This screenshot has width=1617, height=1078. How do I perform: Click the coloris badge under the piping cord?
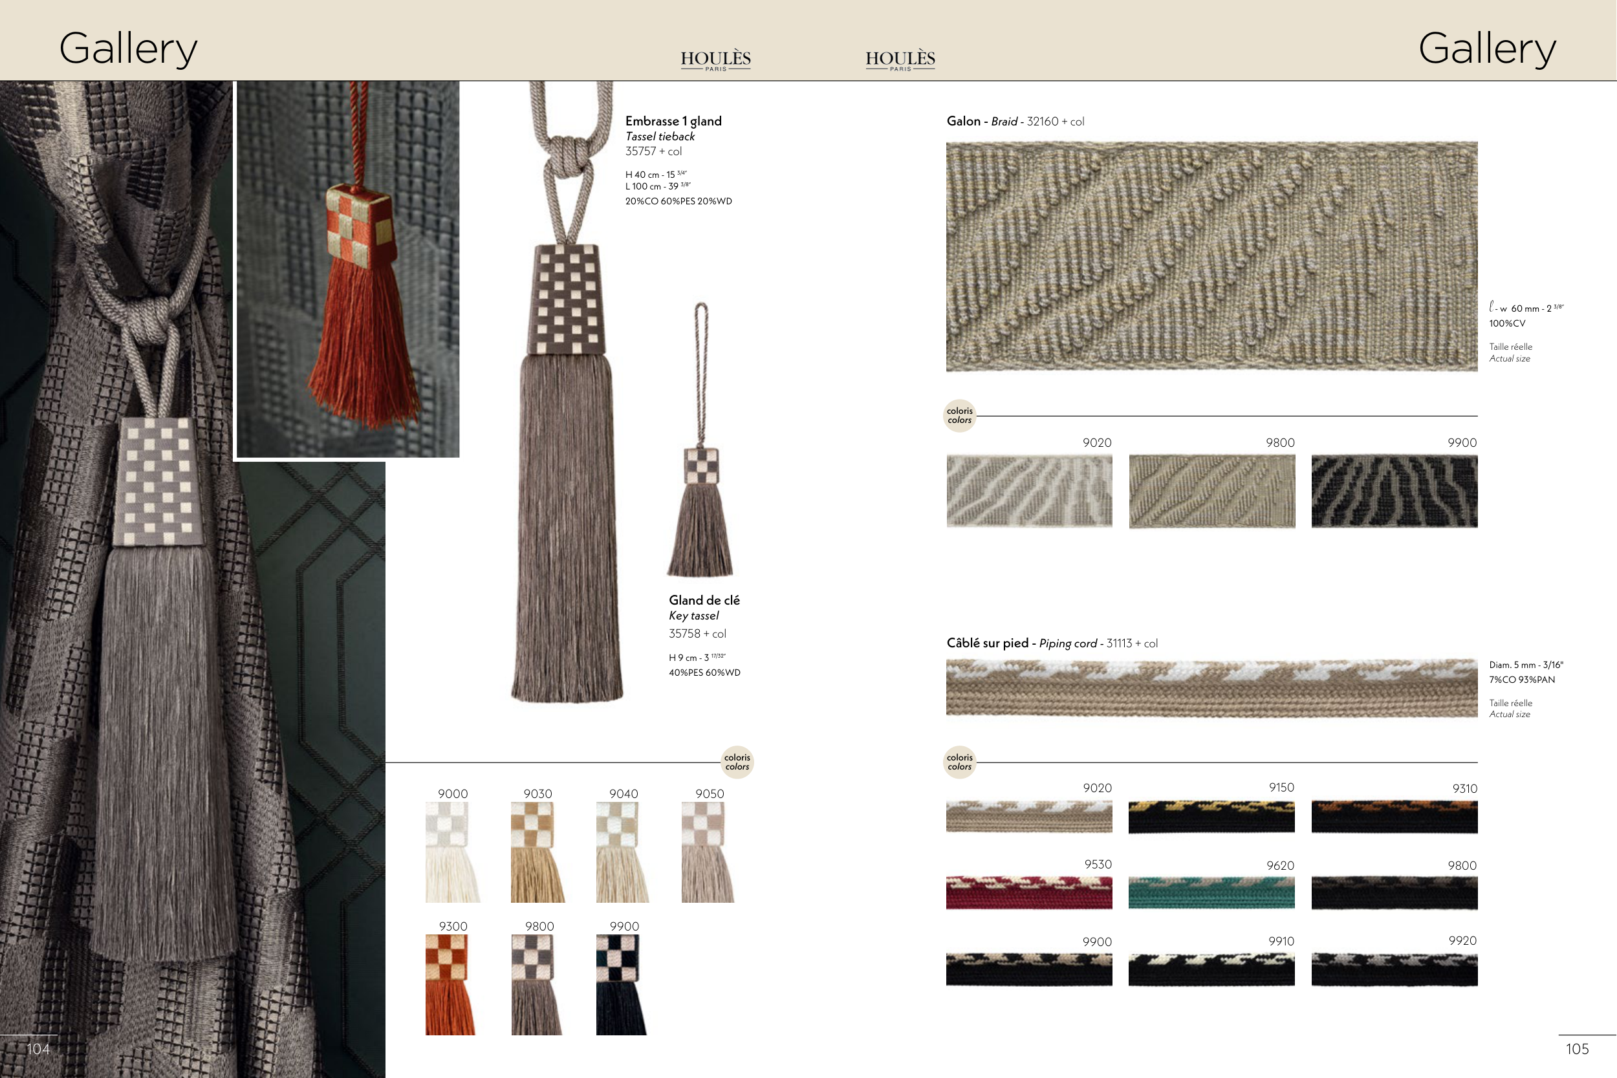pyautogui.click(x=959, y=762)
